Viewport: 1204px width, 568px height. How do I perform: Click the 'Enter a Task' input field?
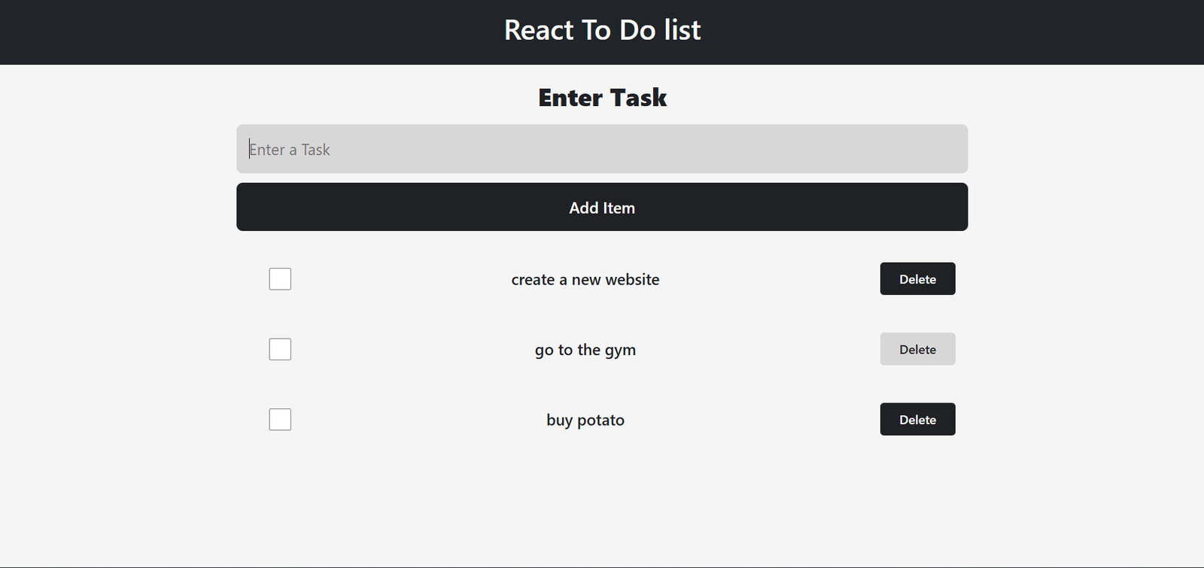tap(602, 149)
